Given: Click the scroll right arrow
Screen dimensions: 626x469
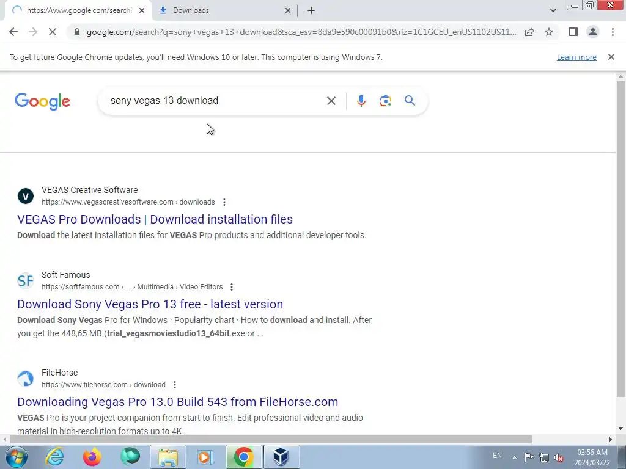Looking at the screenshot, I should [610, 440].
